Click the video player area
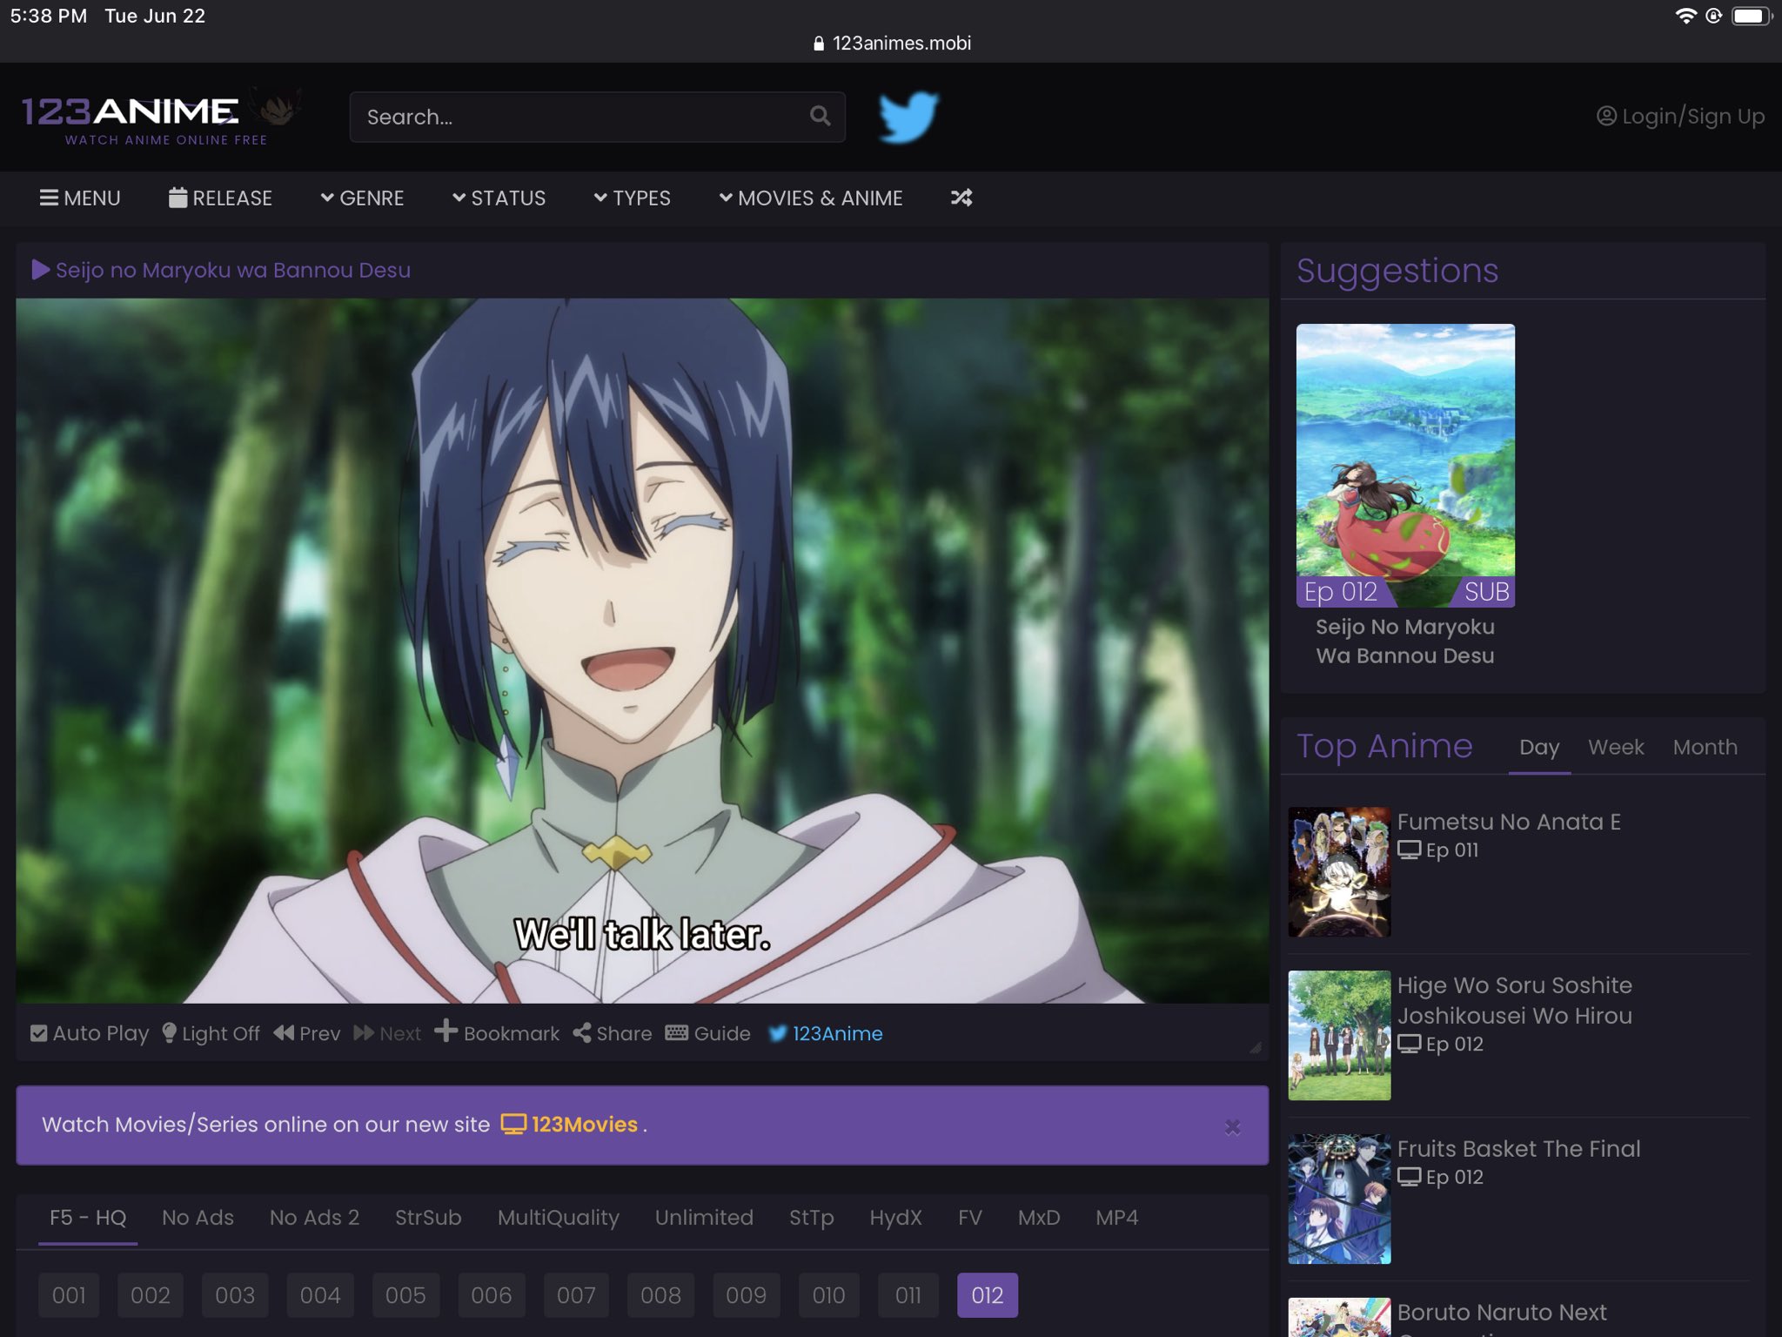This screenshot has height=1337, width=1782. 642,651
